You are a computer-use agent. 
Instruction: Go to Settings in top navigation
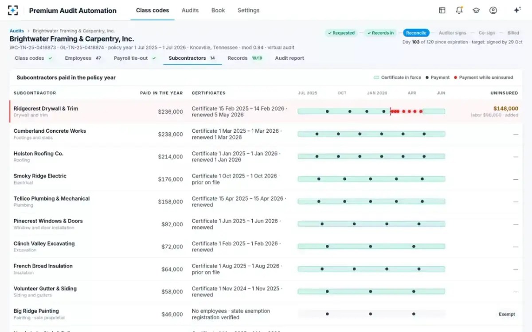[248, 10]
